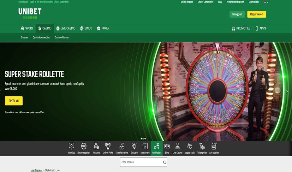The height and width of the screenshot is (172, 292).
Task: Open the Poker tab
Action: [x=103, y=28]
